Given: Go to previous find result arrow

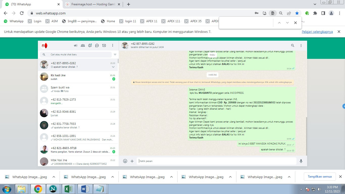Looking at the screenshot, I should (x=279, y=23).
